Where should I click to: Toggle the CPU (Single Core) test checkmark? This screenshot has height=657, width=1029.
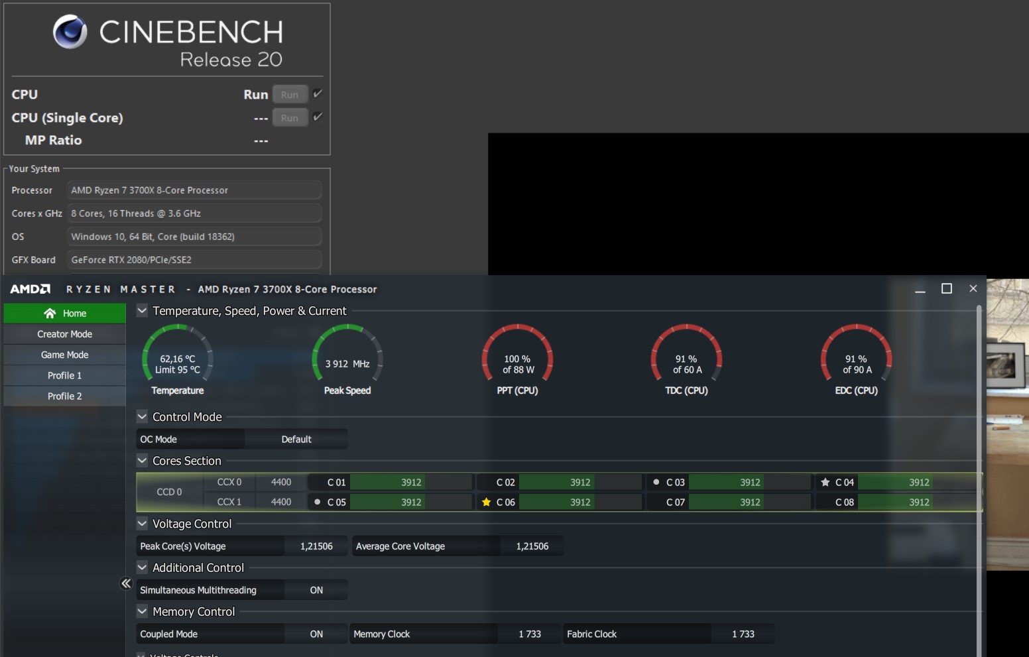tap(318, 117)
